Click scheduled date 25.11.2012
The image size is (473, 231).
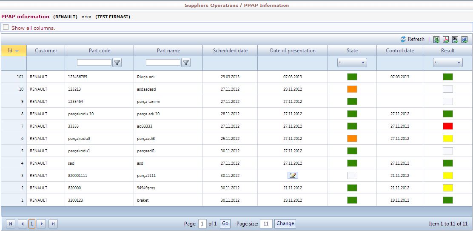coord(230,139)
